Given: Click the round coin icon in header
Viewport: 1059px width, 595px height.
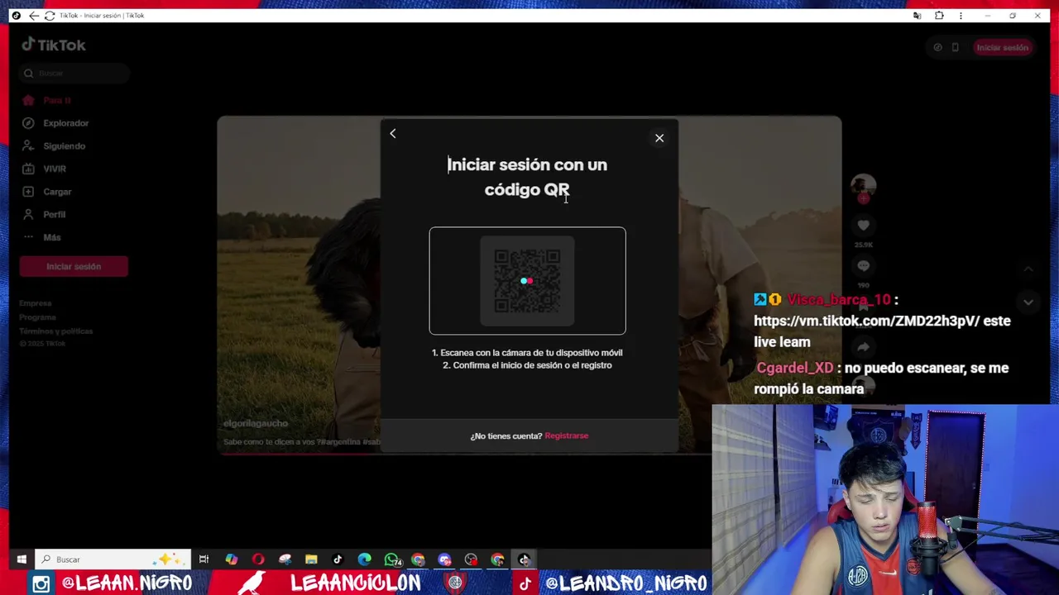Looking at the screenshot, I should coord(937,47).
